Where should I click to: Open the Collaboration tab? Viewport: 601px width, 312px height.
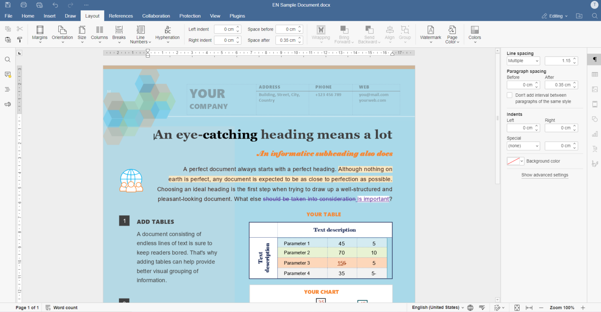coord(156,16)
